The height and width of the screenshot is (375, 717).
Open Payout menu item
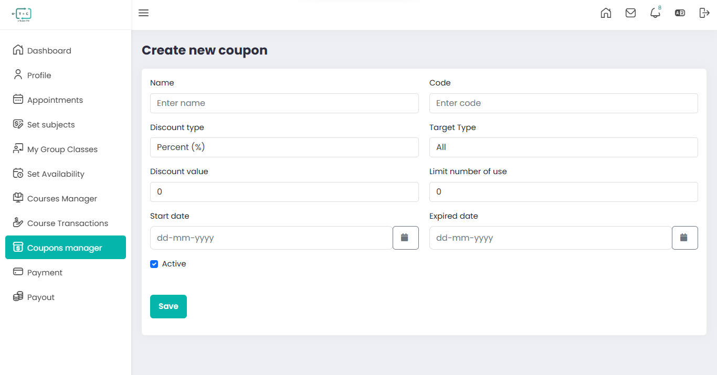pos(66,297)
